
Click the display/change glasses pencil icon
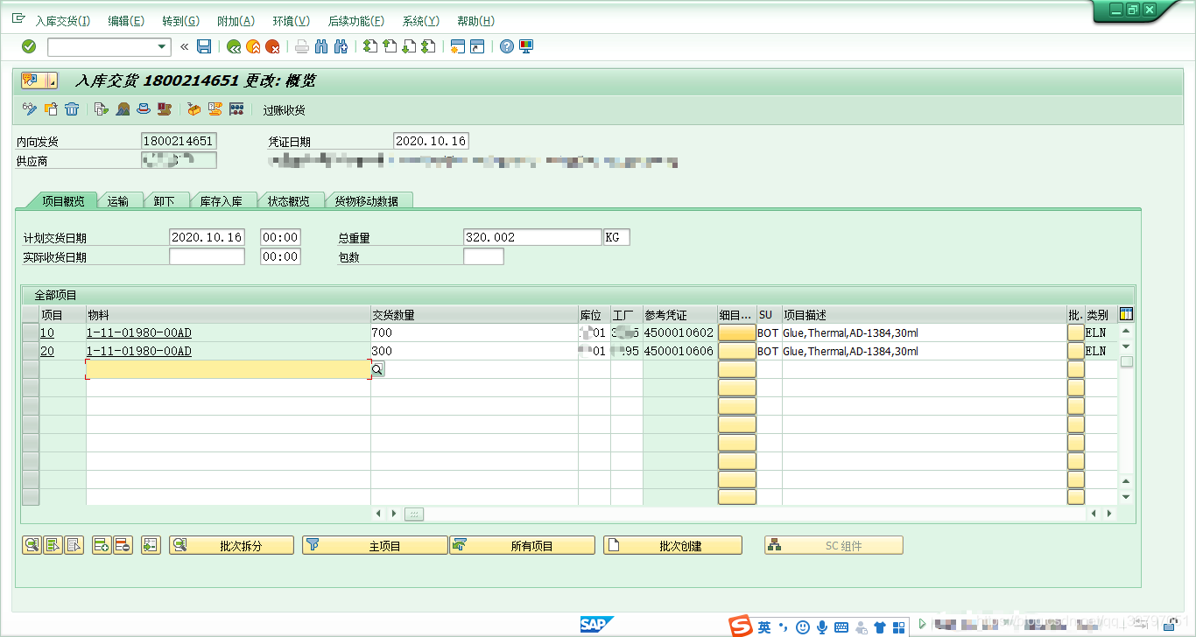(30, 109)
